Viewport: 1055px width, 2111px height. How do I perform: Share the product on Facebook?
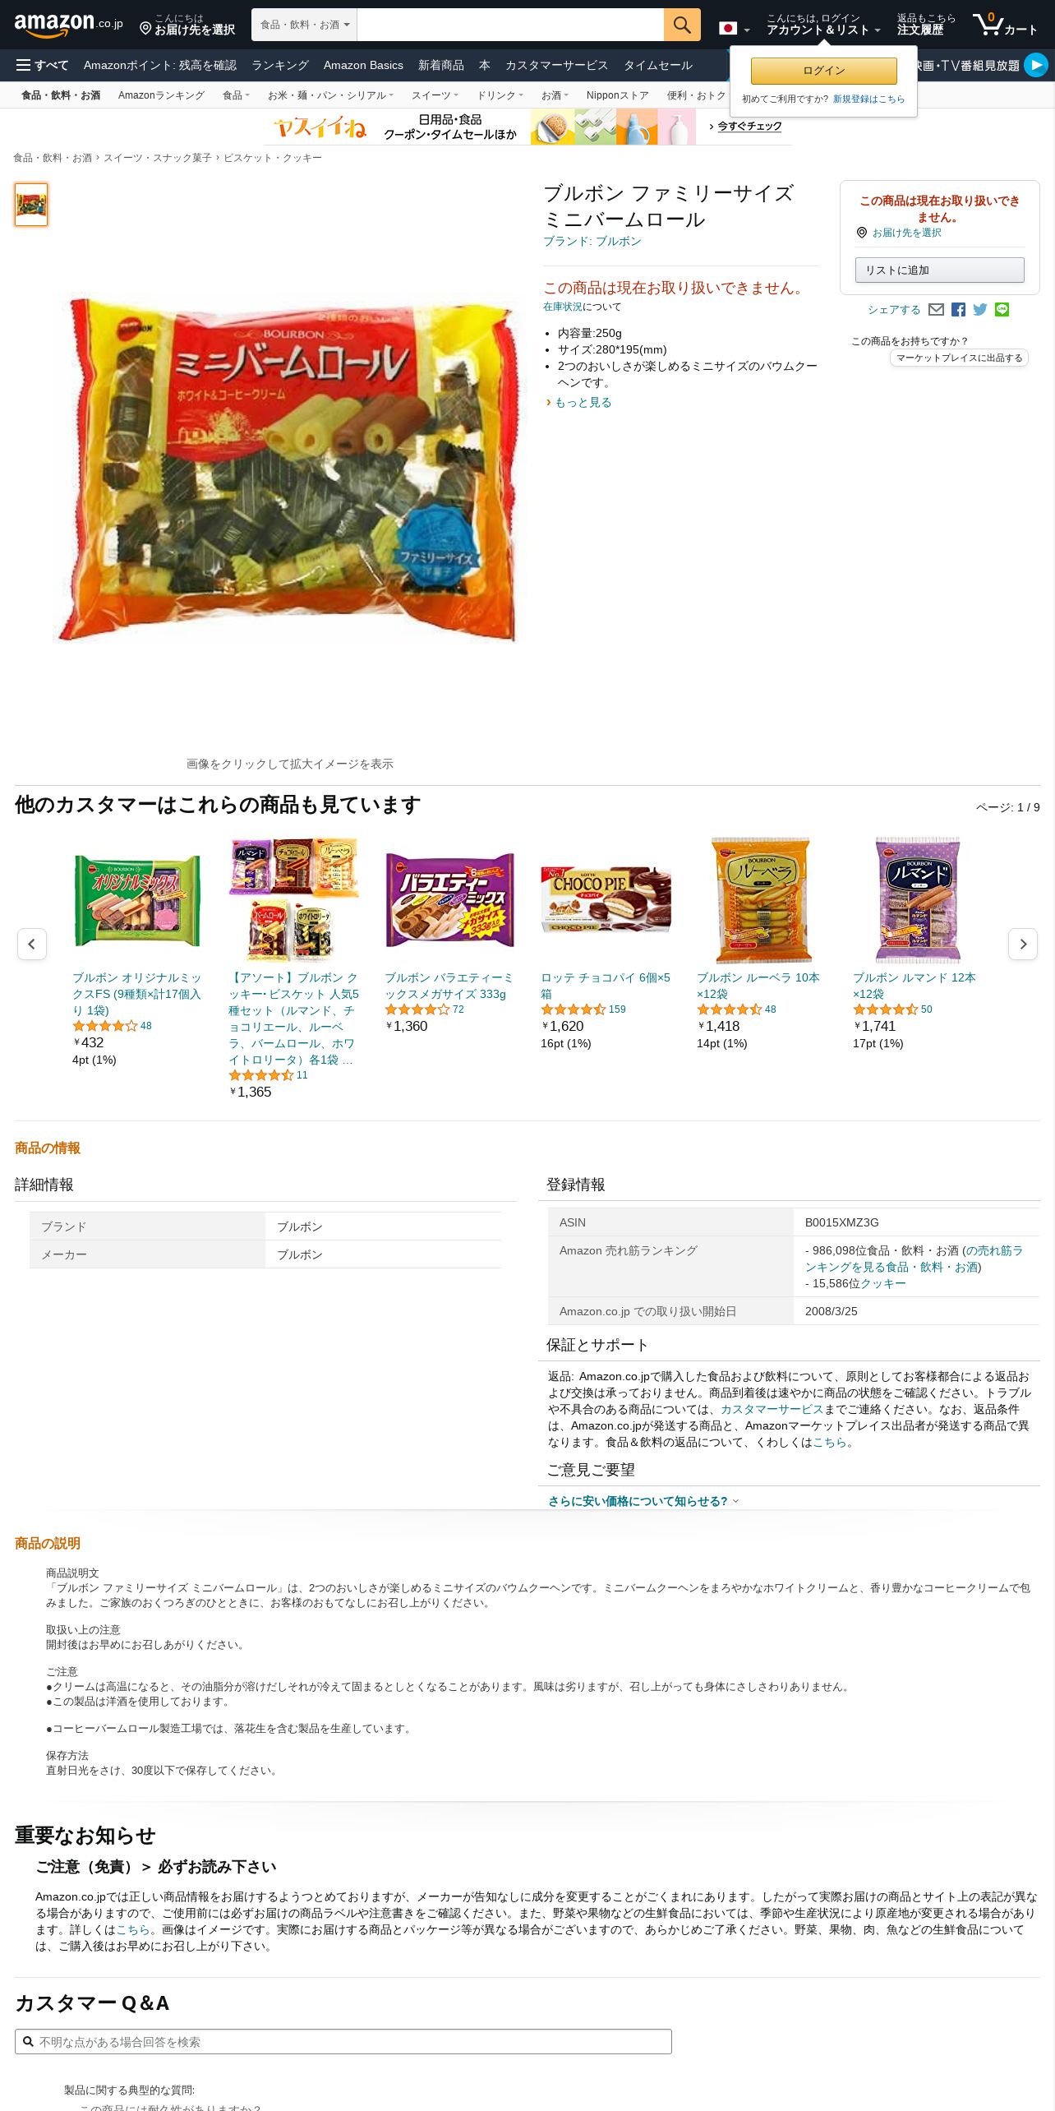pyautogui.click(x=958, y=310)
